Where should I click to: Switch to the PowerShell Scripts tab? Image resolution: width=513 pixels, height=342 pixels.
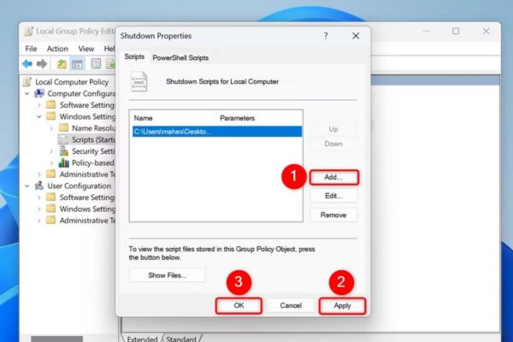click(x=180, y=57)
